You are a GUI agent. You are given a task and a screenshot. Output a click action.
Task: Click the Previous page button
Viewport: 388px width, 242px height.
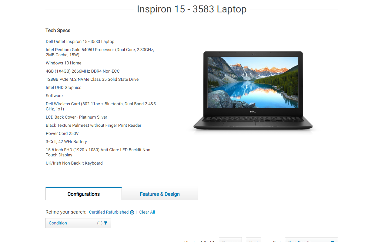point(230,240)
